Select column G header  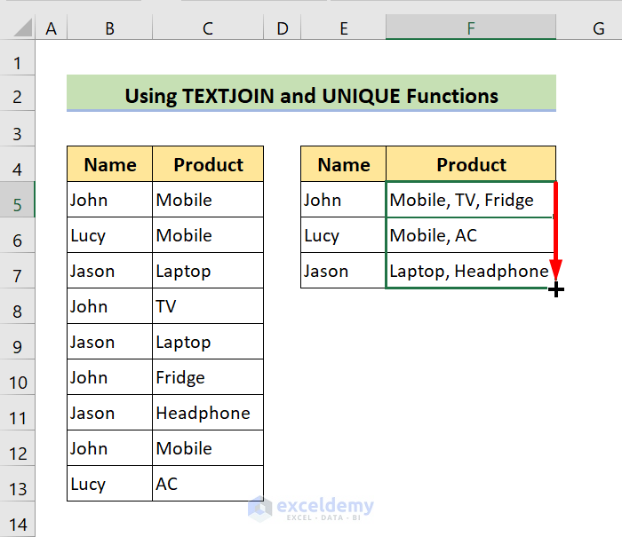pyautogui.click(x=589, y=28)
